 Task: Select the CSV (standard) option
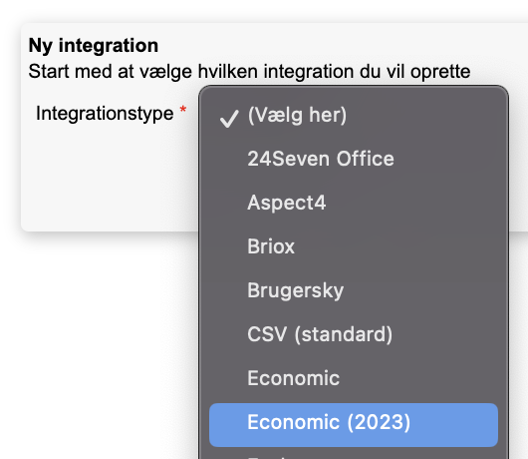[x=354, y=334]
